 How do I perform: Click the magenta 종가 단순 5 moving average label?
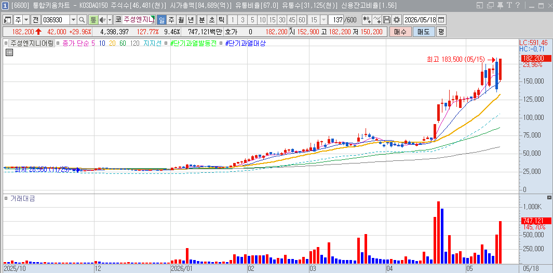click(x=78, y=44)
